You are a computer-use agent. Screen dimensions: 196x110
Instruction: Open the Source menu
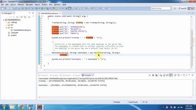(x=13, y=5)
